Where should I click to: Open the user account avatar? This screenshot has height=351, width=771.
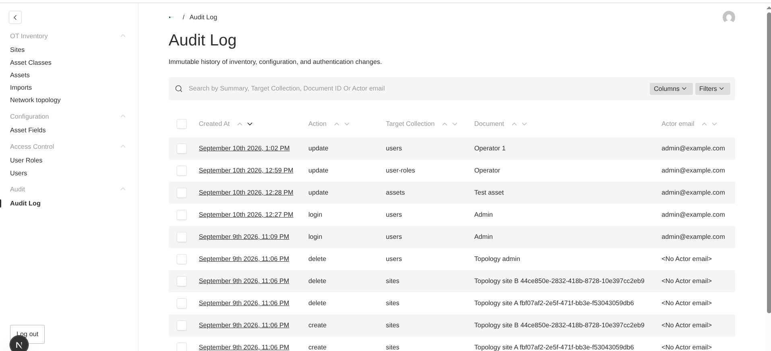click(729, 17)
